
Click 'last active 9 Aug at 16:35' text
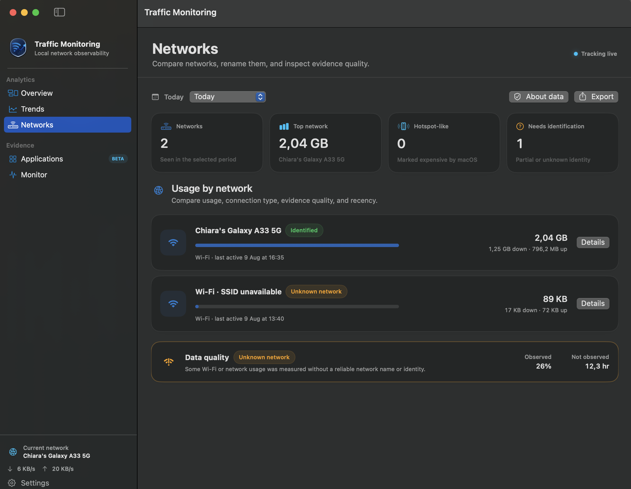(x=249, y=258)
